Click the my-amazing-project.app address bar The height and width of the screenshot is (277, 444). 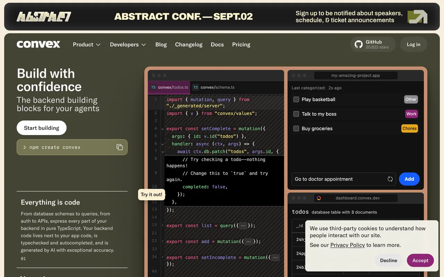(x=356, y=75)
